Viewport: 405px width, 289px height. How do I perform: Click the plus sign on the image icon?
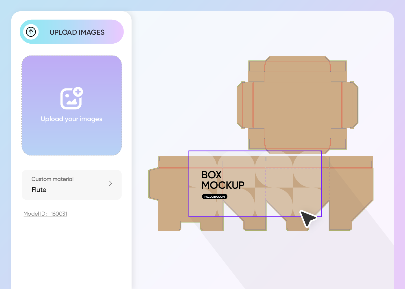tap(78, 92)
